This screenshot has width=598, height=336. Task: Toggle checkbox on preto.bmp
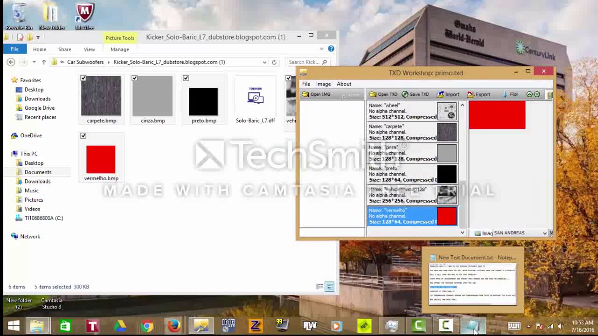point(186,78)
